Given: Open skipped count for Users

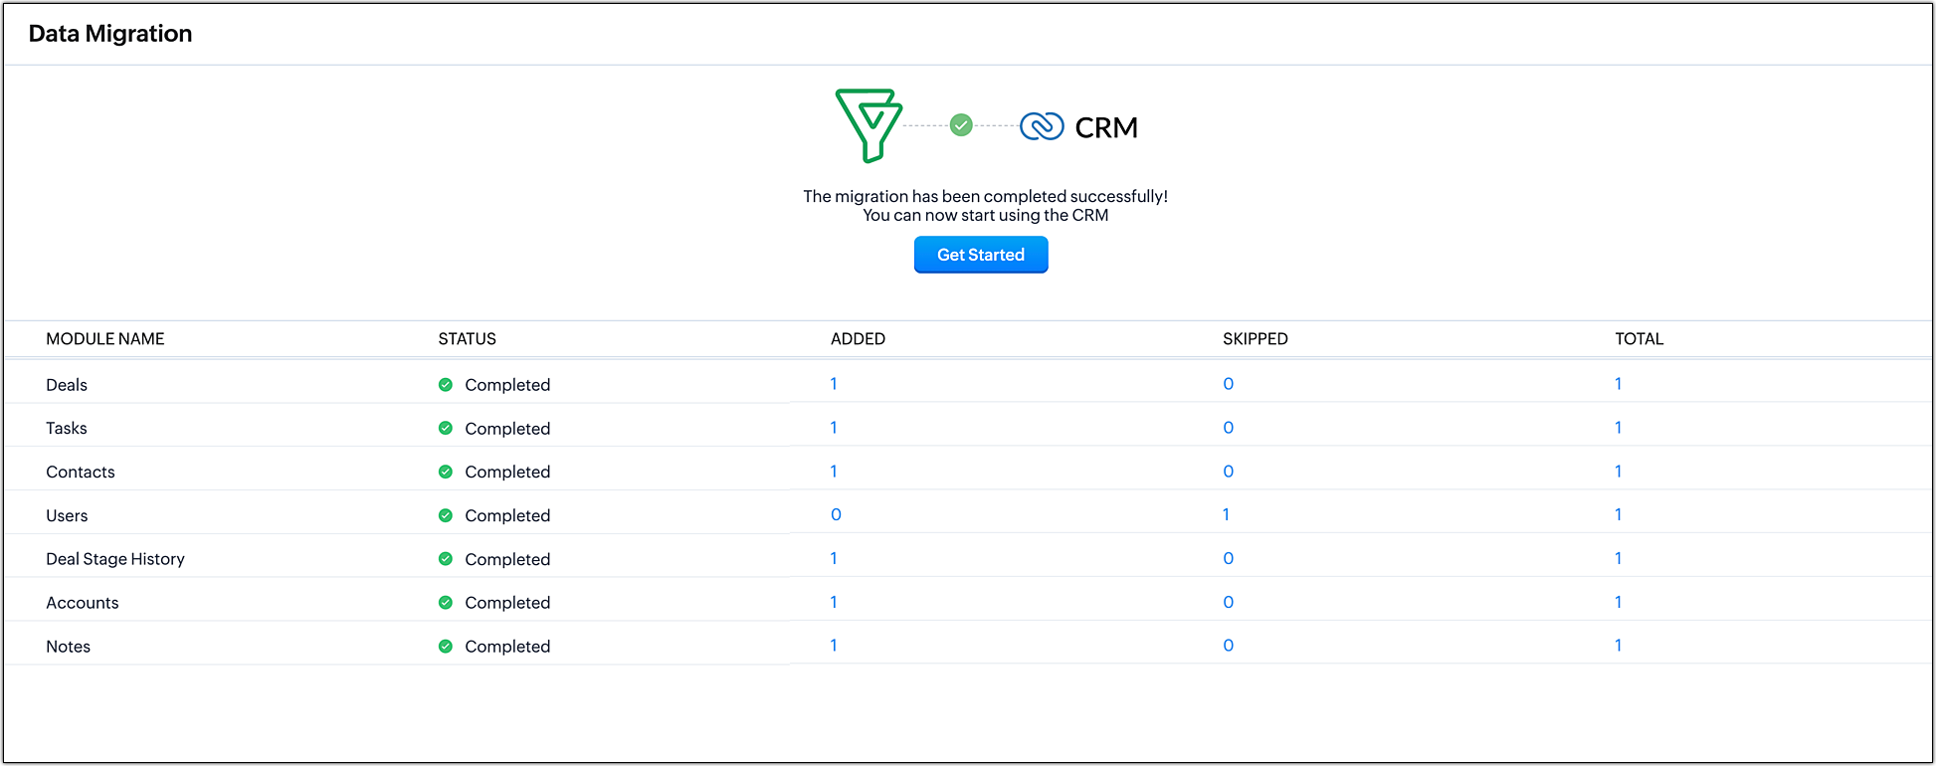Looking at the screenshot, I should click(1226, 515).
